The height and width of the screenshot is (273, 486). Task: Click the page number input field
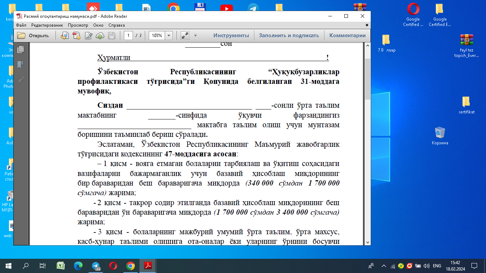point(128,36)
